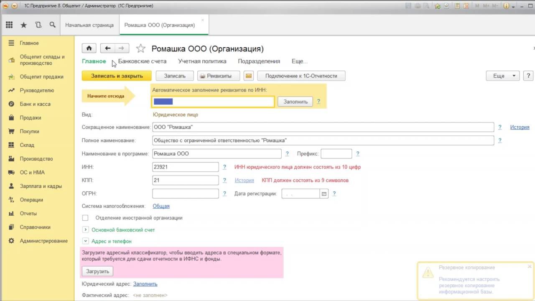Open the Еще dropdown button
The width and height of the screenshot is (535, 301).
(503, 76)
